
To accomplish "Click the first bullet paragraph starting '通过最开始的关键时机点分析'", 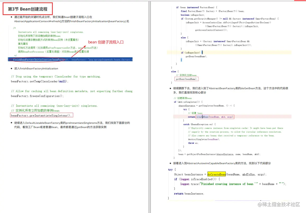I will (72, 19).
